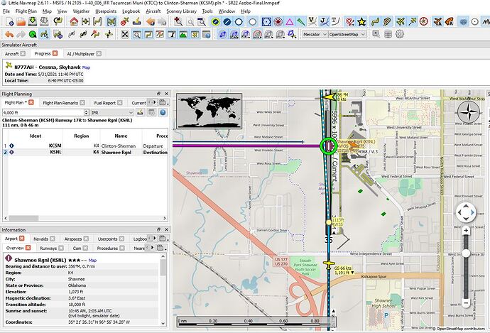
Task: Toggle the AI aircraft brown plane icon
Action: 437,21
